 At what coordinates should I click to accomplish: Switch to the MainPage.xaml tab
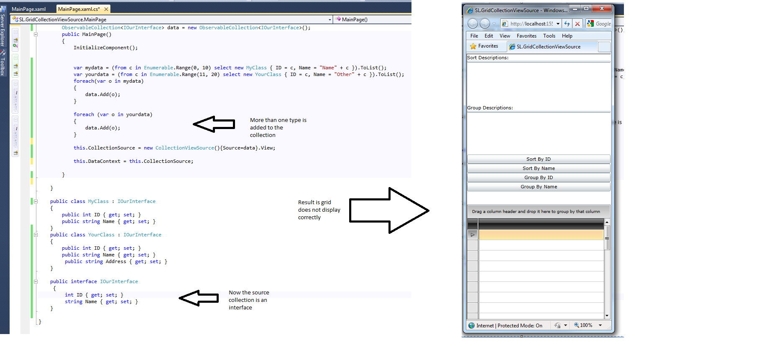(28, 9)
